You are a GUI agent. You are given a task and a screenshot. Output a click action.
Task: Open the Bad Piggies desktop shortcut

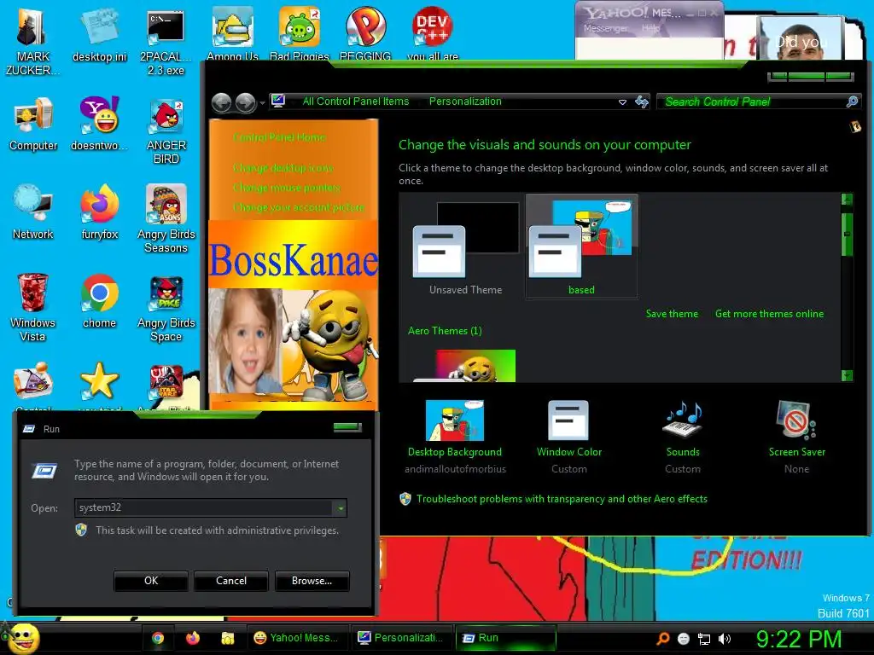click(300, 33)
